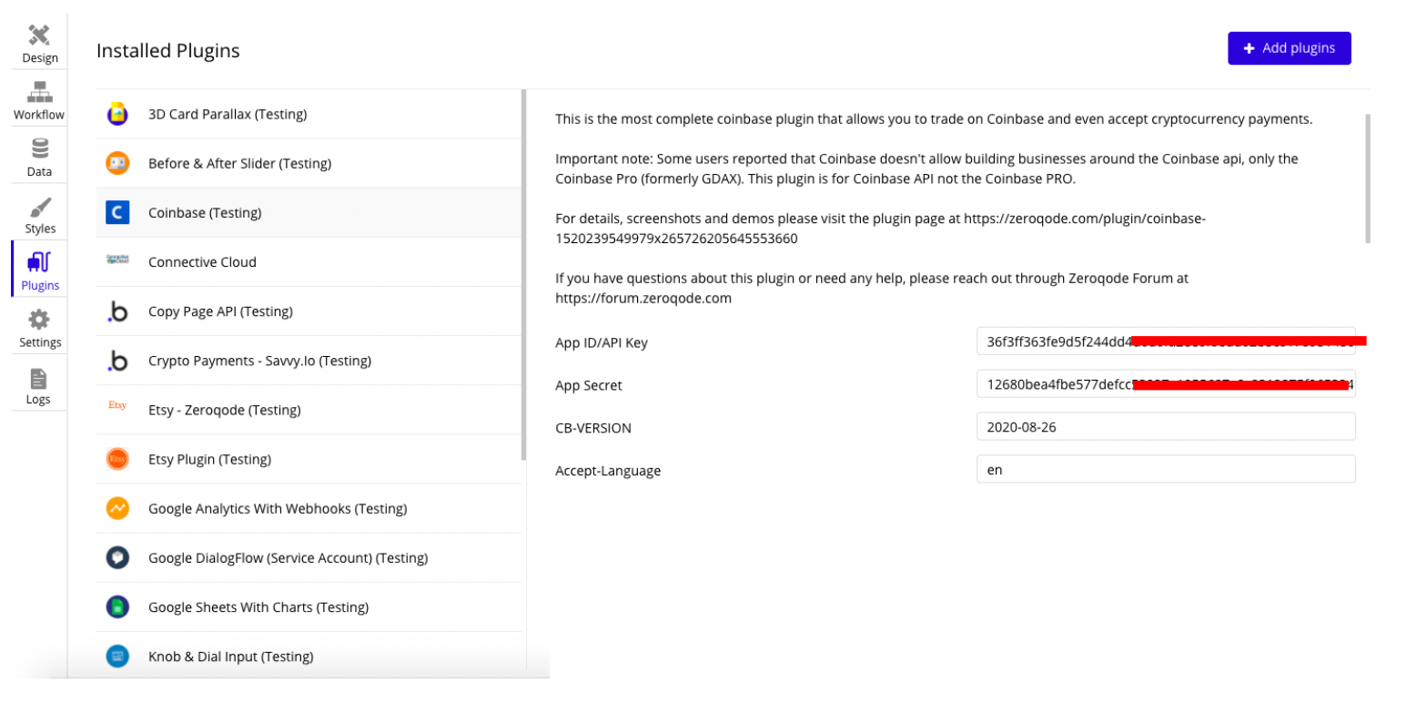
Task: Click the CB-VERSION input field
Action: tap(1166, 426)
